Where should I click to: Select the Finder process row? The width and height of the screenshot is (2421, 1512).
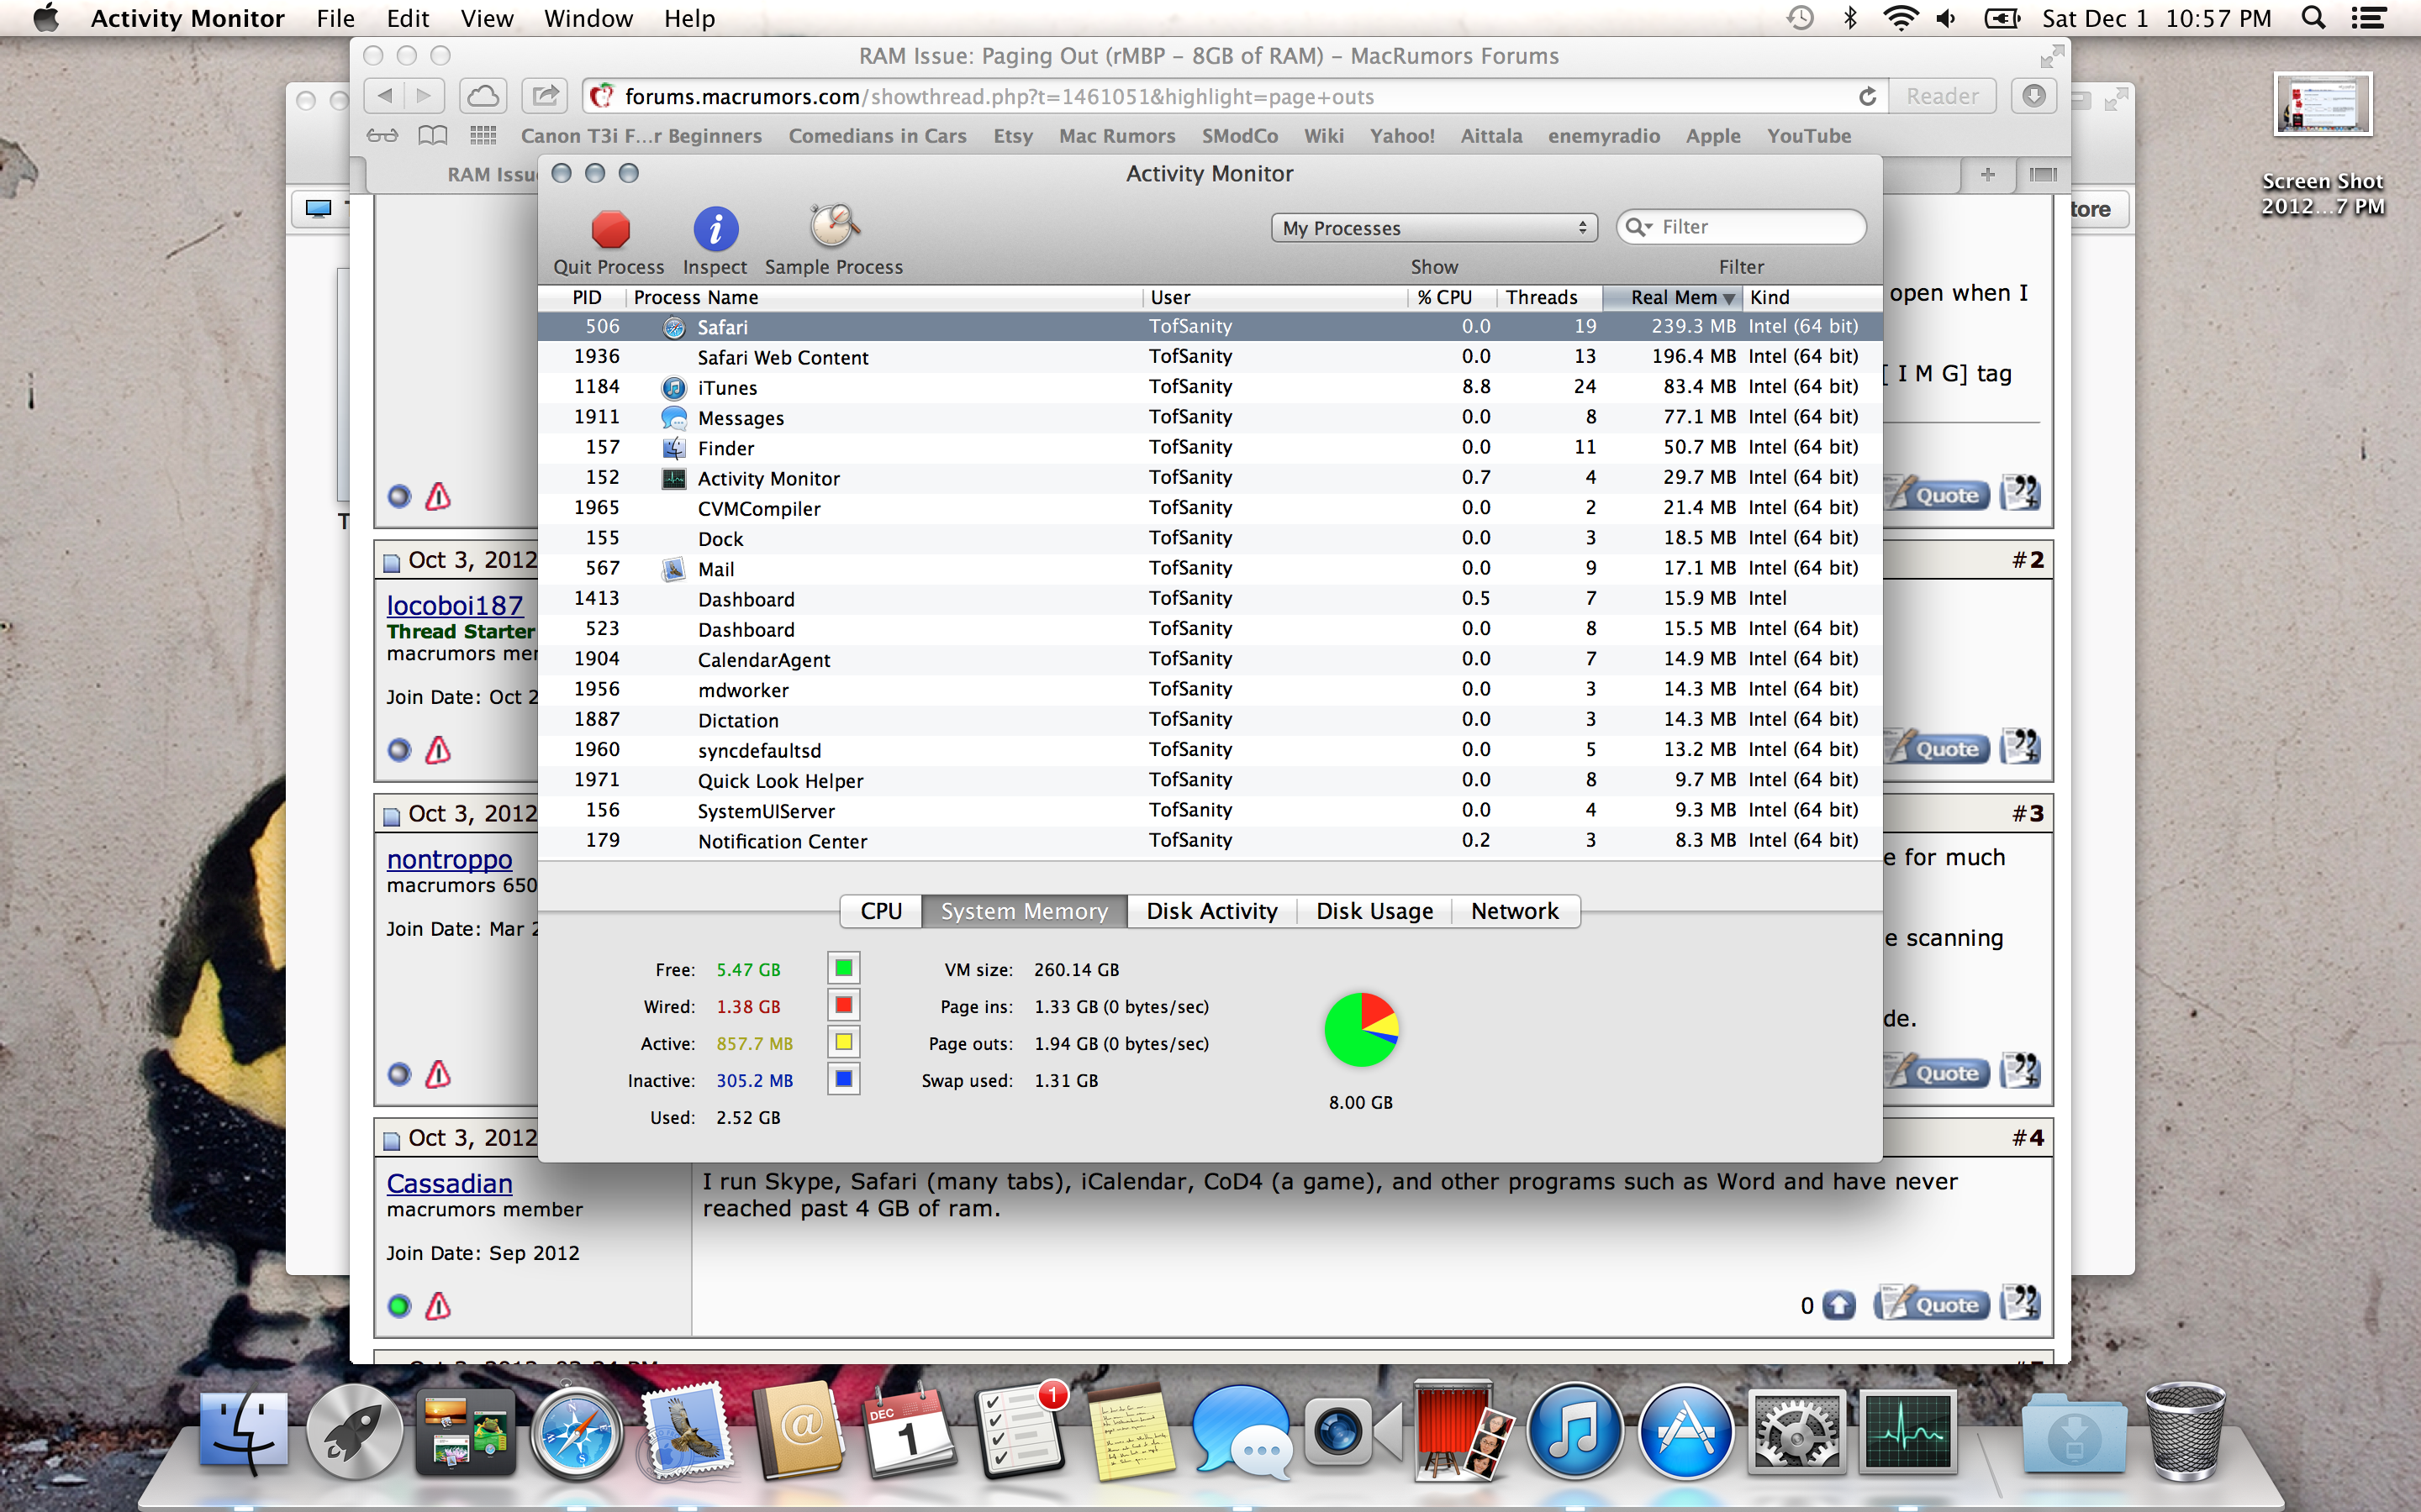1210,448
